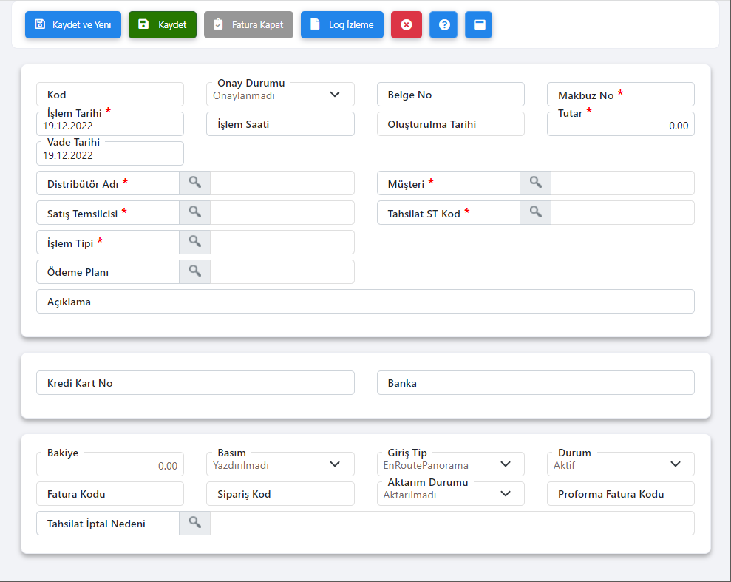Expand the Giriş Tip dropdown
Image resolution: width=731 pixels, height=582 pixels.
pyautogui.click(x=506, y=464)
